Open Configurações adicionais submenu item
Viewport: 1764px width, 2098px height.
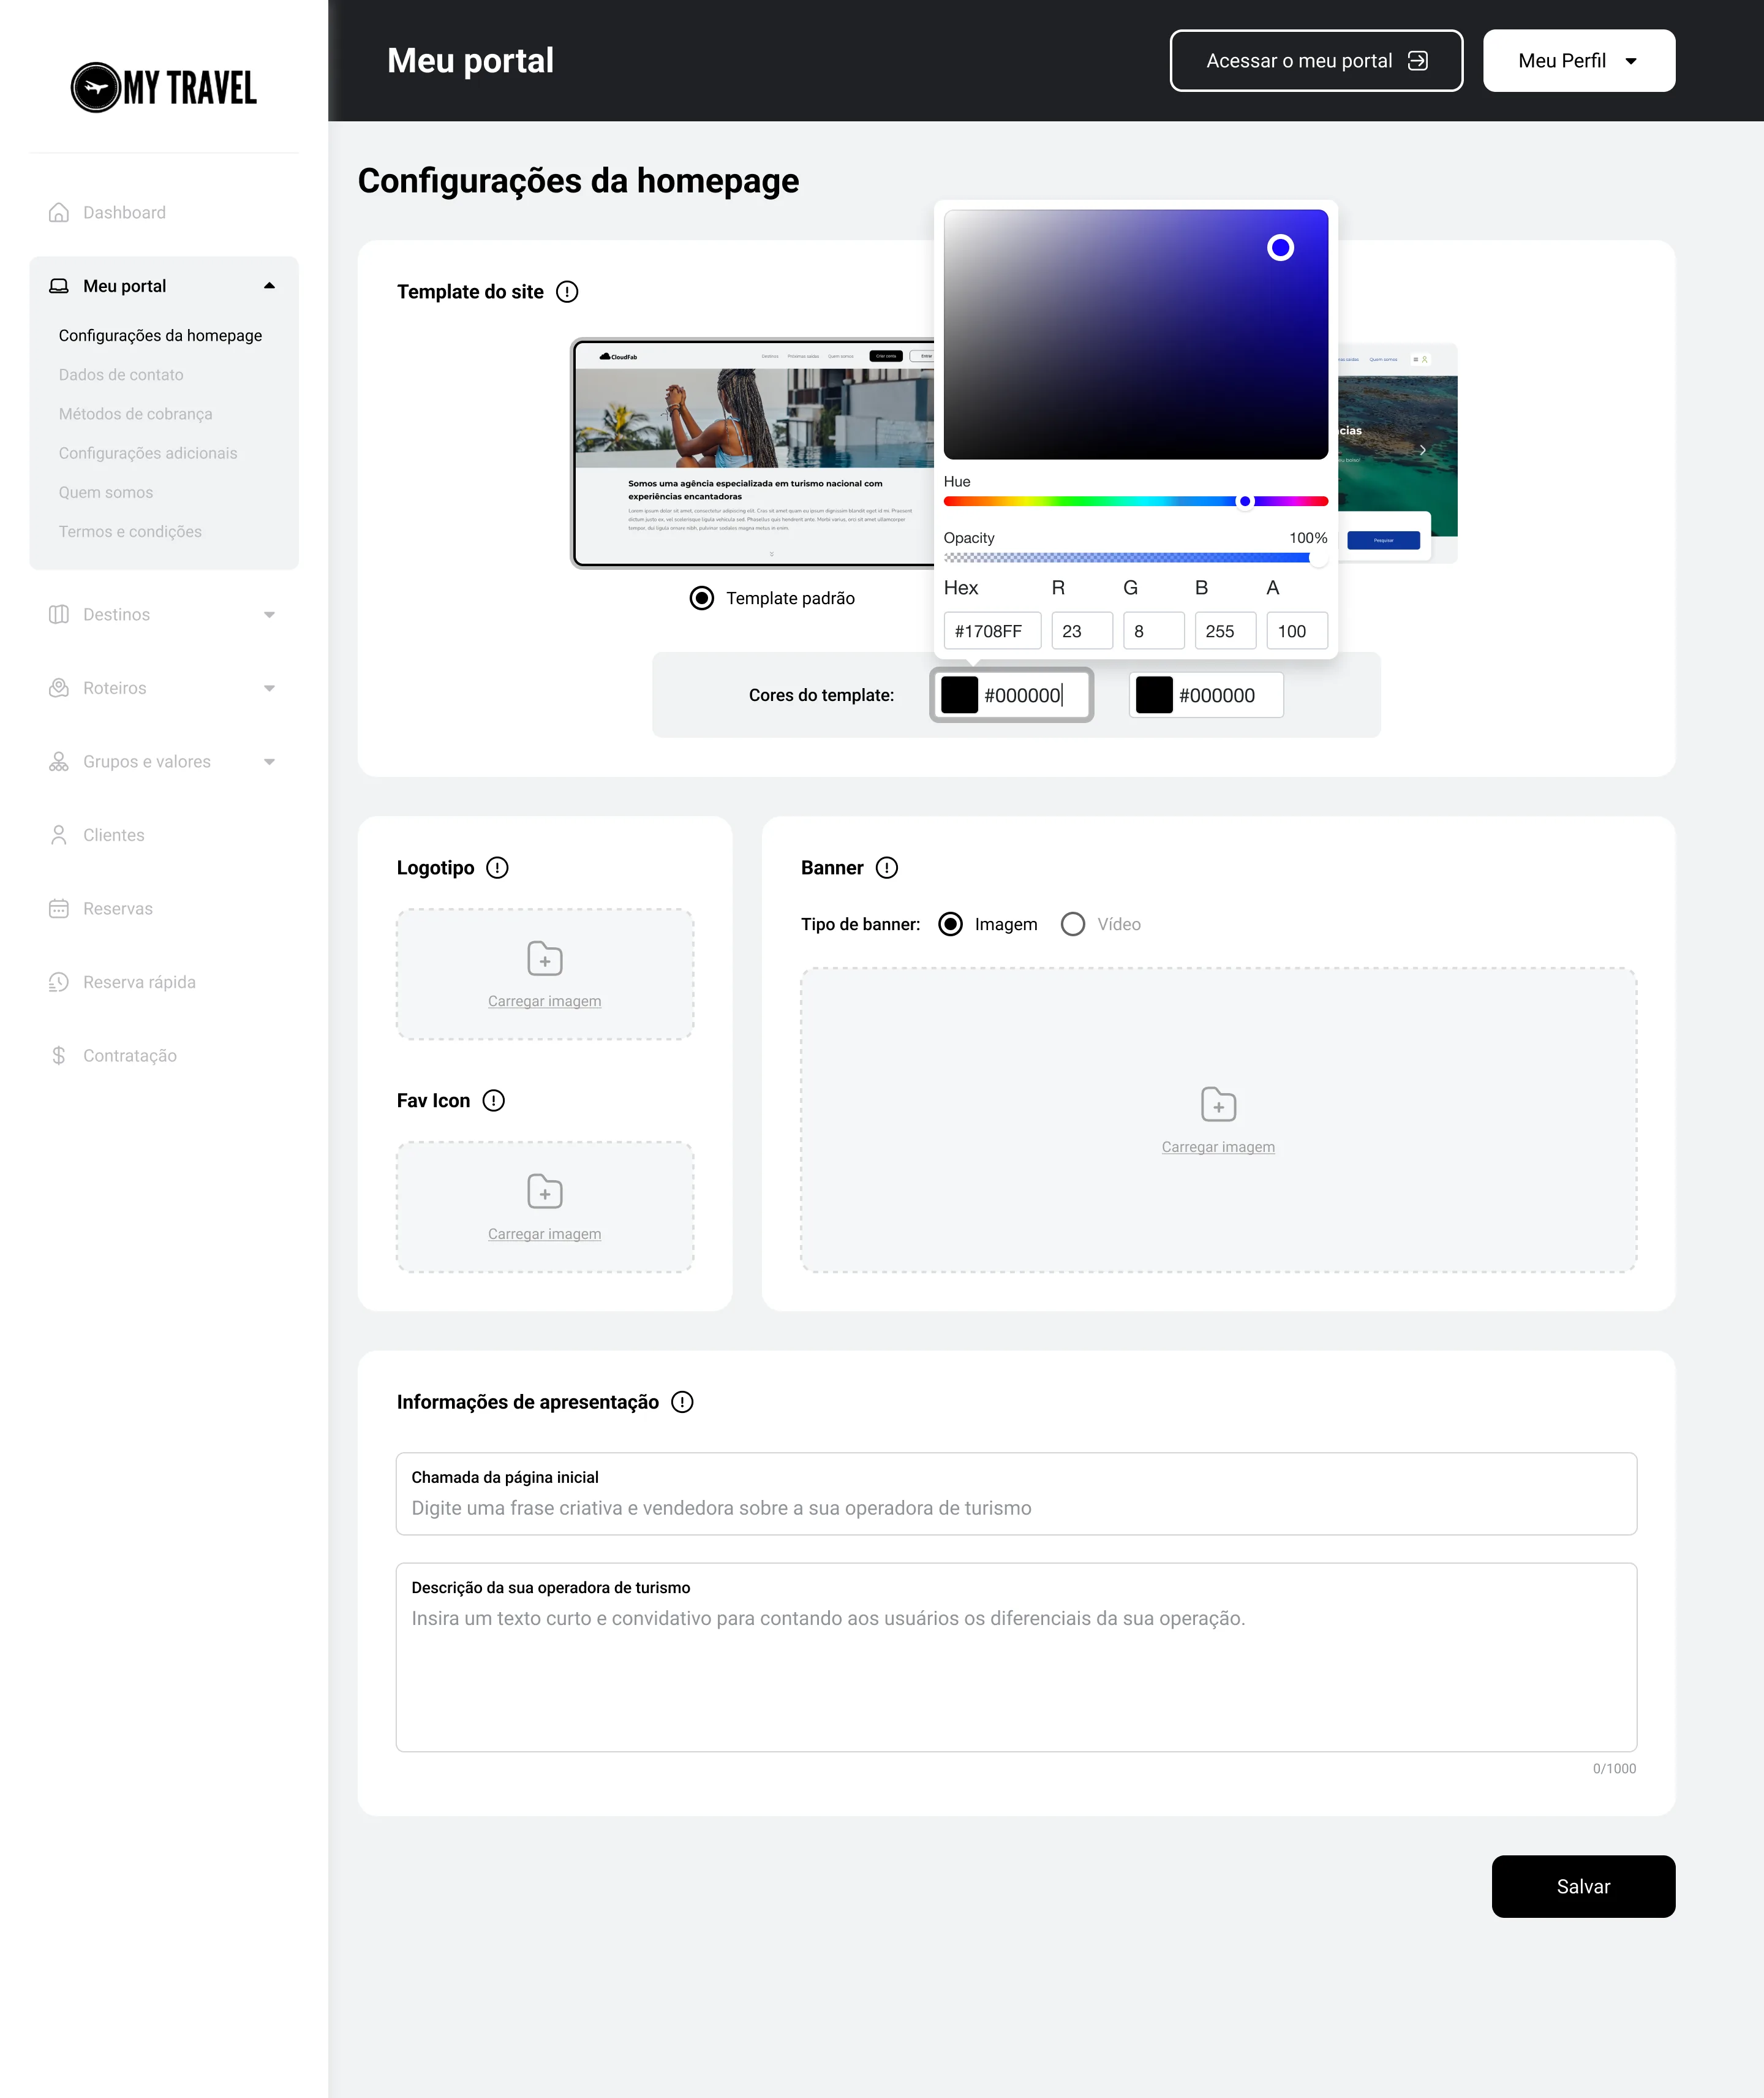click(x=148, y=452)
